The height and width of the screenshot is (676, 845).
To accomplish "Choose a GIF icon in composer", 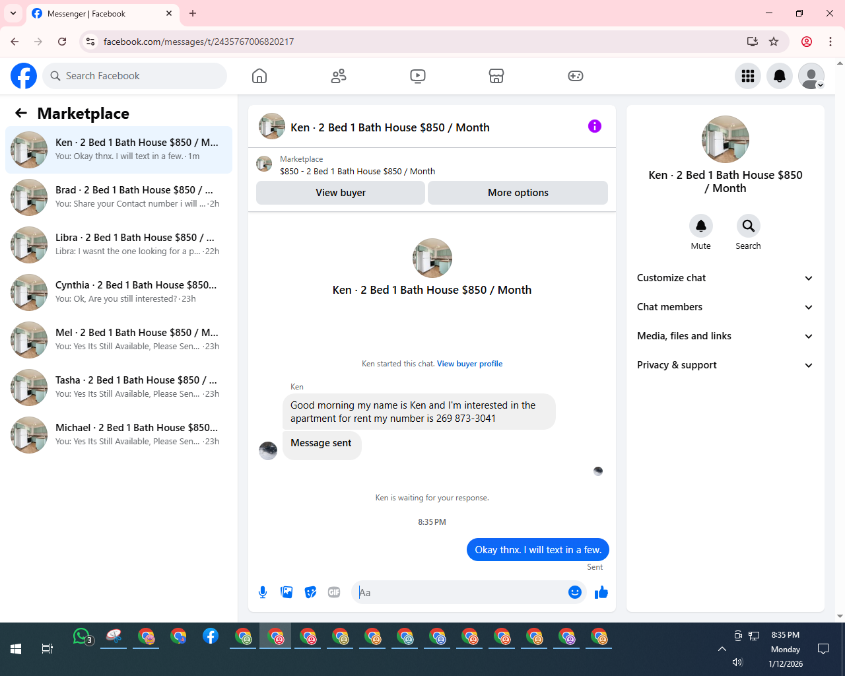I will 334,592.
